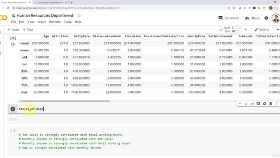This screenshot has width=280, height=158.
Task: Collapse header with chevron up icon
Action: [x=278, y=30]
